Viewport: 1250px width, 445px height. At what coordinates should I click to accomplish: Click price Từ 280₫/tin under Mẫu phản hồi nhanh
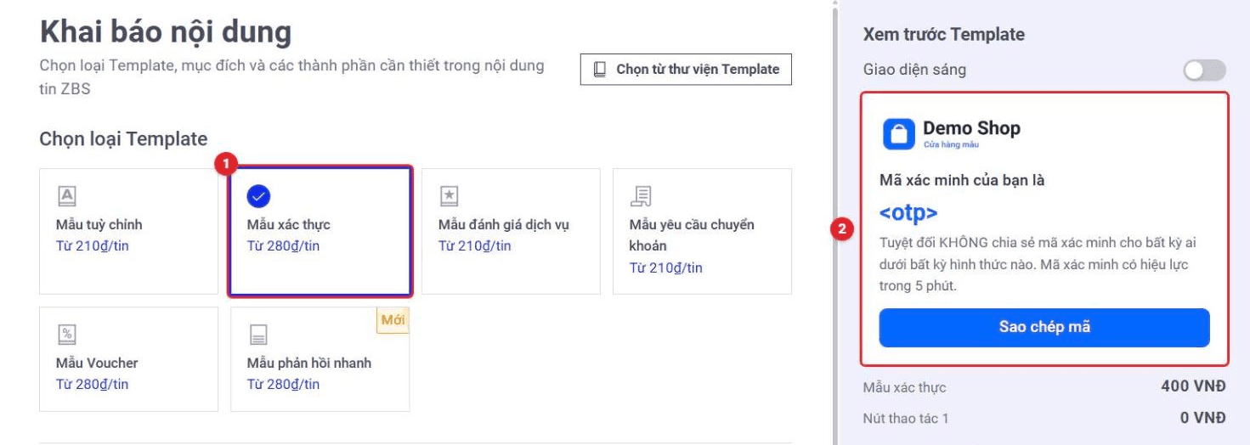pyautogui.click(x=283, y=384)
